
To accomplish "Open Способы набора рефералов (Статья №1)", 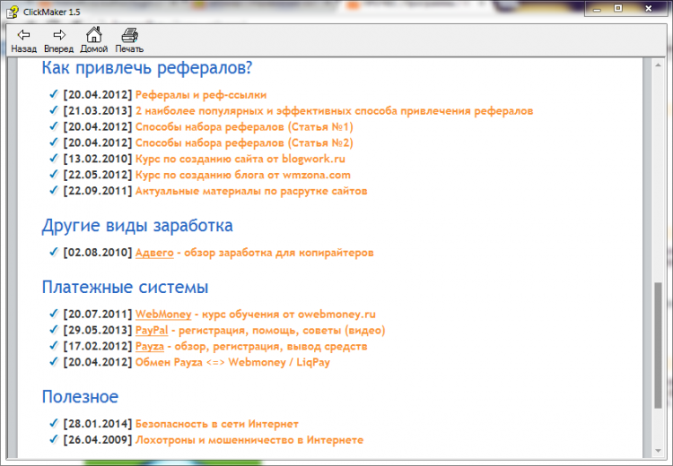I will 244,127.
